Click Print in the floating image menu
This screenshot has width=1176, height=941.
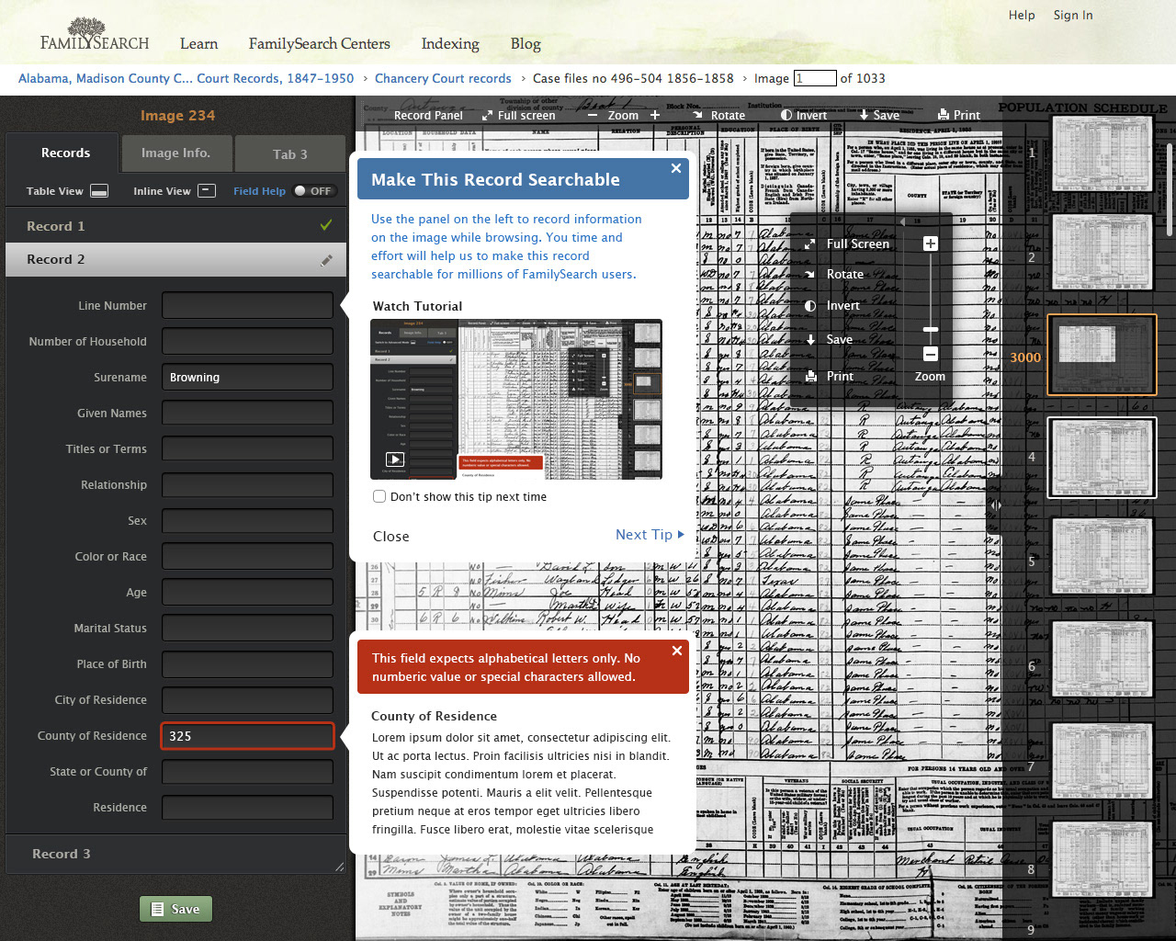point(830,376)
